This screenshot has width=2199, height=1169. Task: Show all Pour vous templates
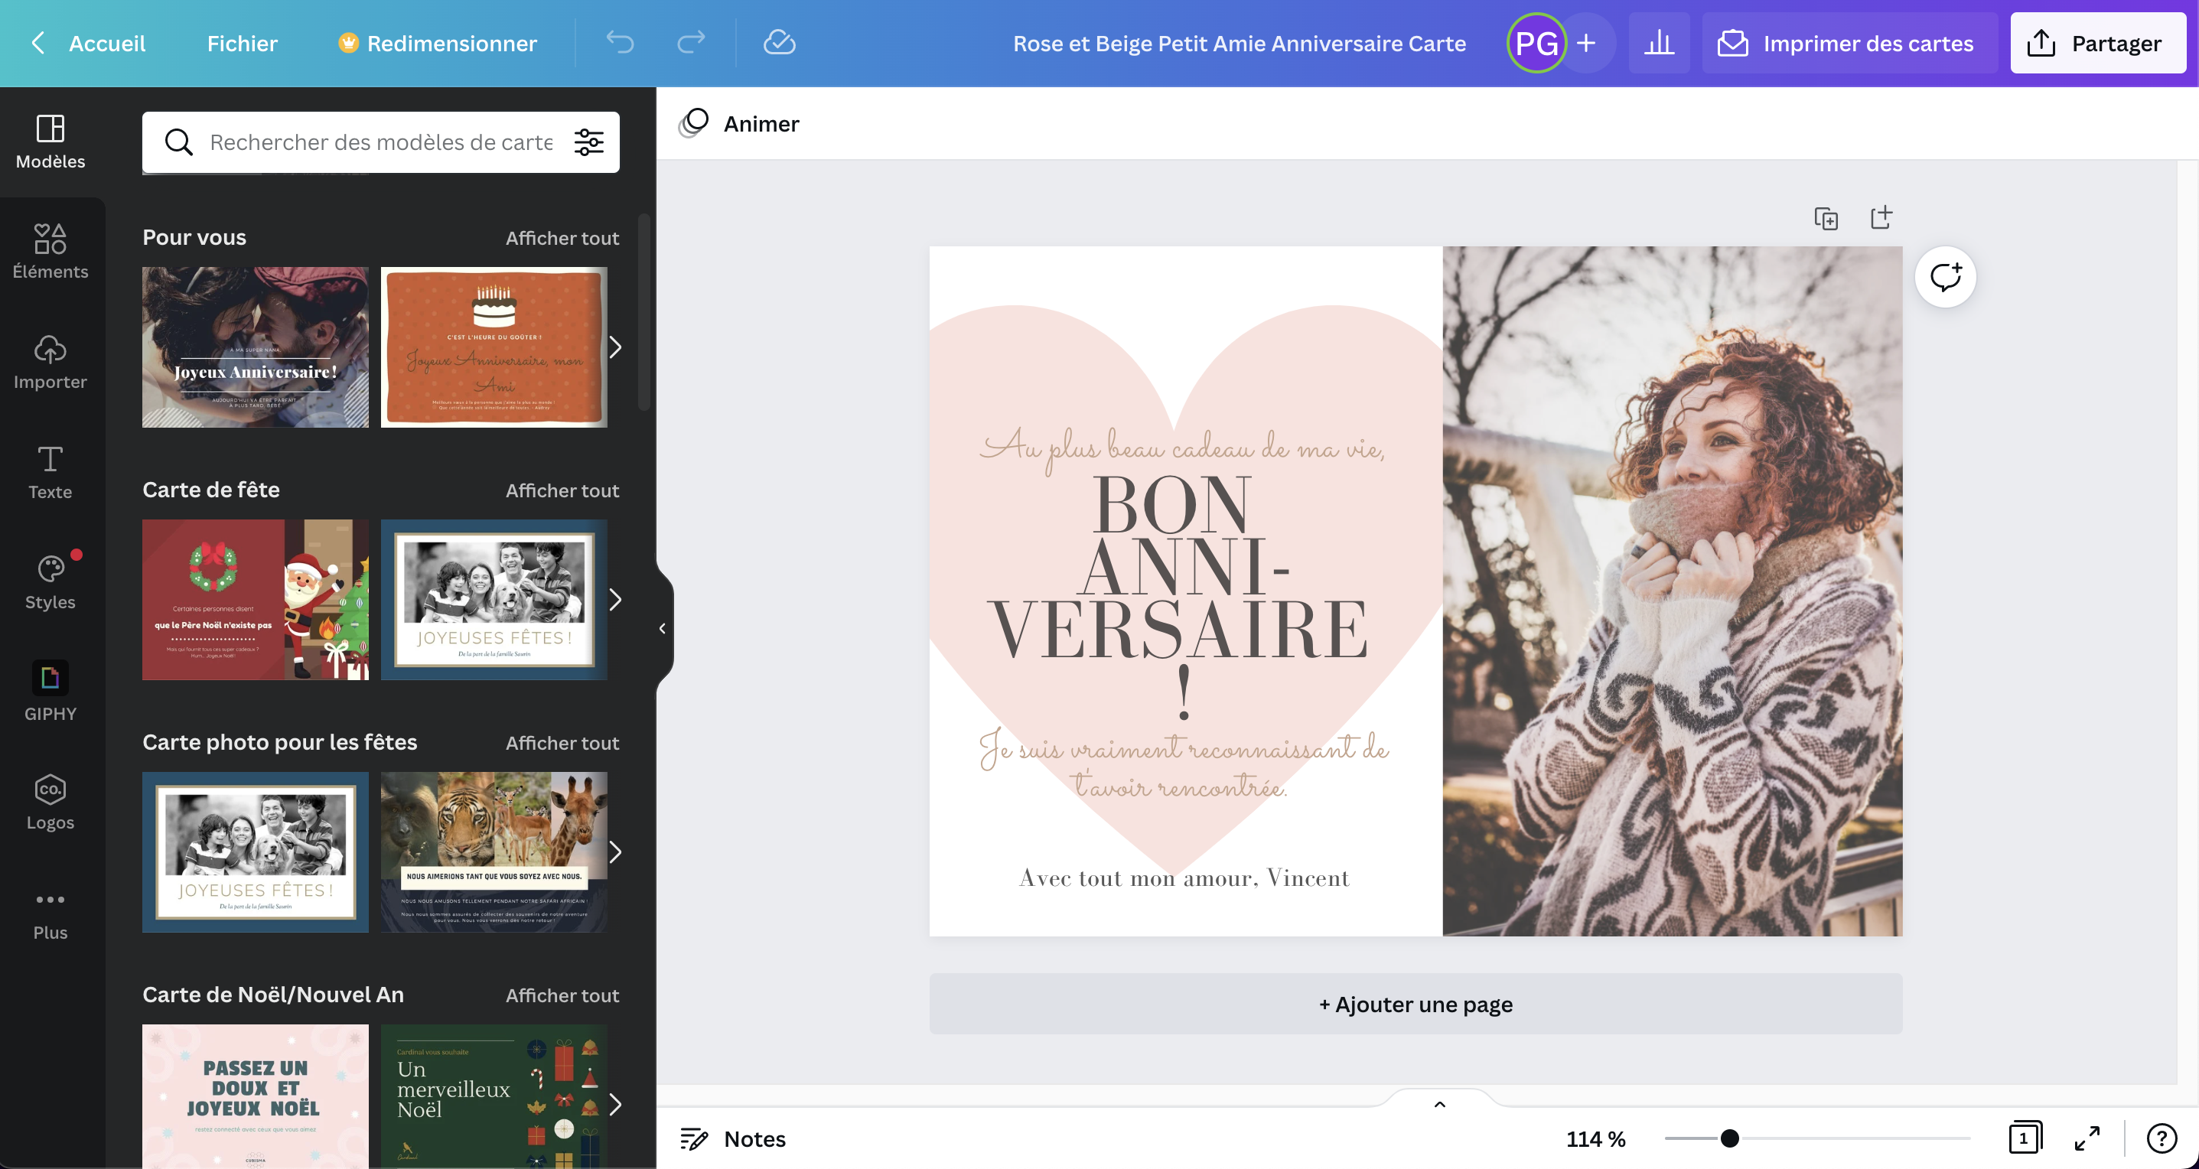tap(562, 238)
